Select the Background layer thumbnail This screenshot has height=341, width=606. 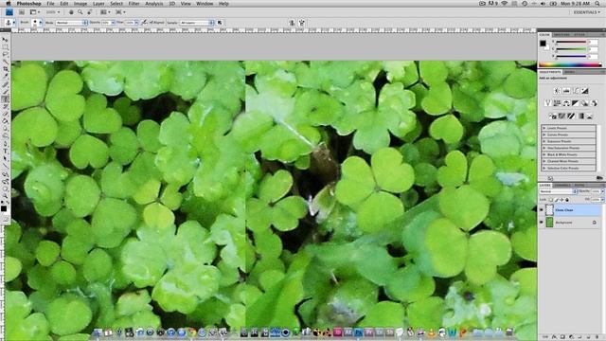point(549,223)
